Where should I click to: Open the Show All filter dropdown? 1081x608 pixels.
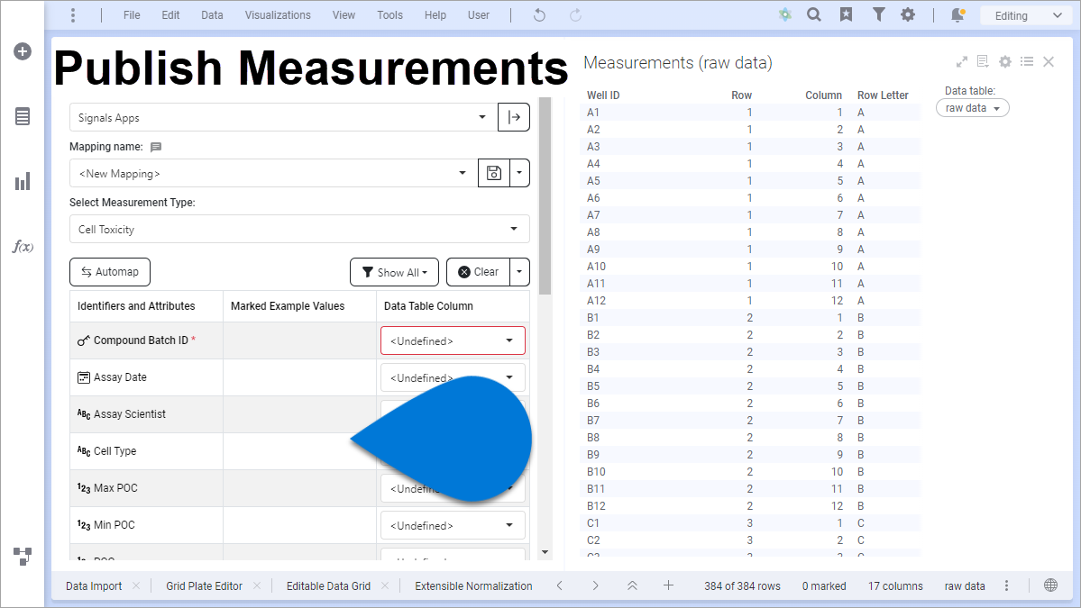pos(394,272)
